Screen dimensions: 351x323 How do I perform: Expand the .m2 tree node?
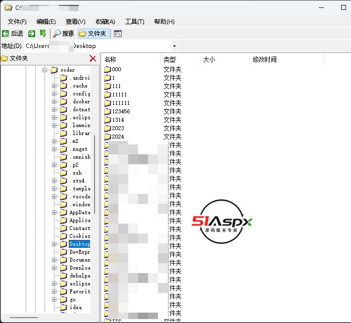point(54,141)
